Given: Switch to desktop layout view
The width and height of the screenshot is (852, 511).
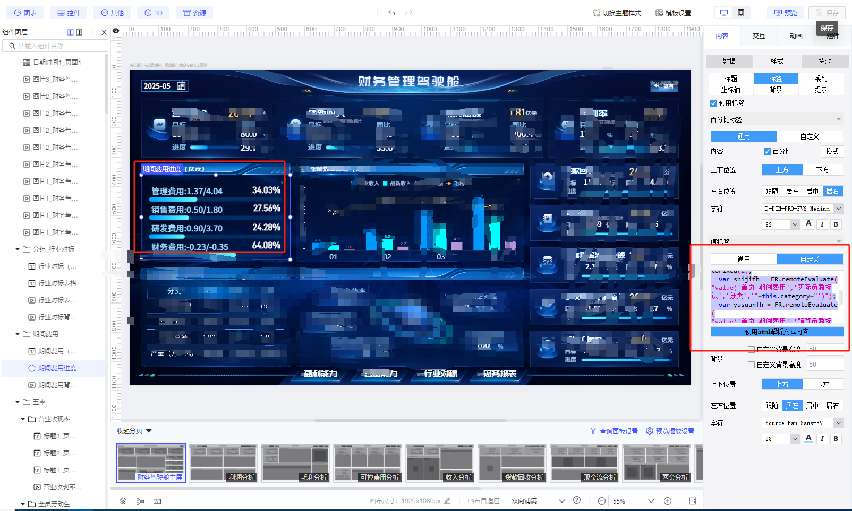Looking at the screenshot, I should click(x=724, y=13).
